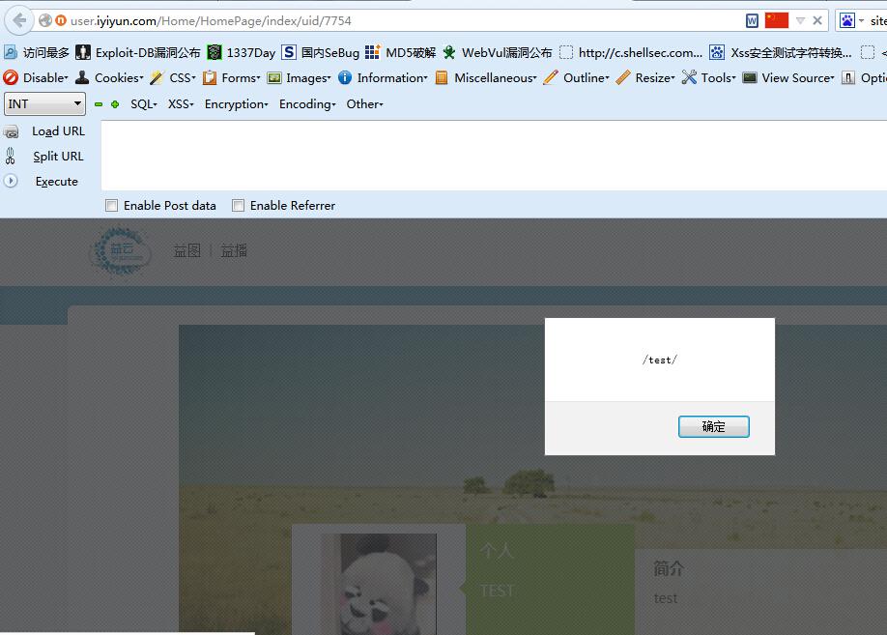
Task: Click the orange site identity icon in address bar
Action: (61, 21)
